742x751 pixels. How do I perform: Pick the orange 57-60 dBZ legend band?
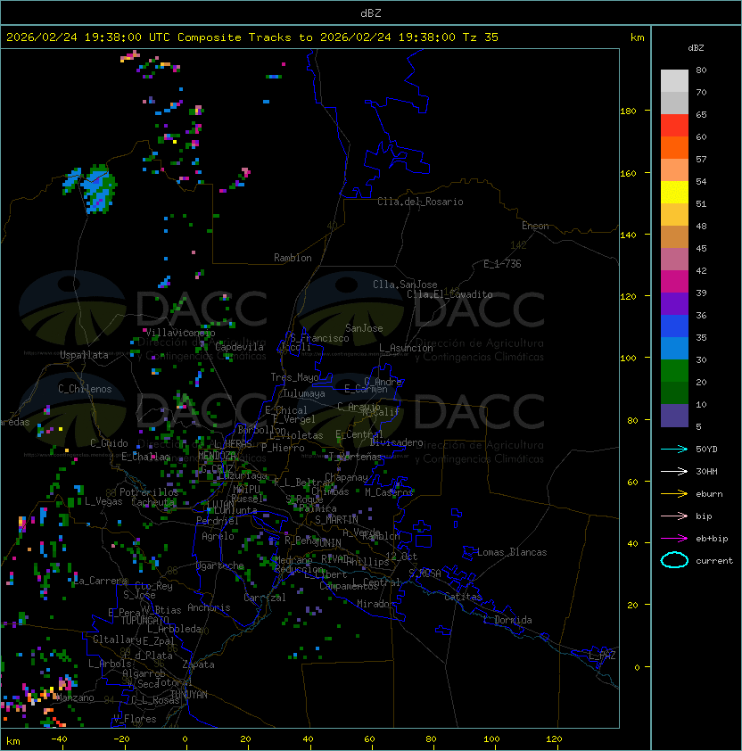click(674, 148)
